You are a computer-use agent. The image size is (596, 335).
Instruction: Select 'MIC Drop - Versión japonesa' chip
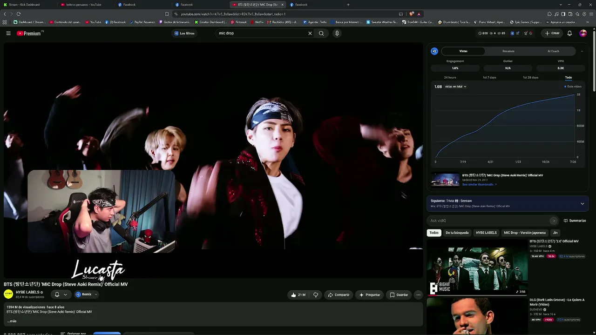click(x=525, y=233)
